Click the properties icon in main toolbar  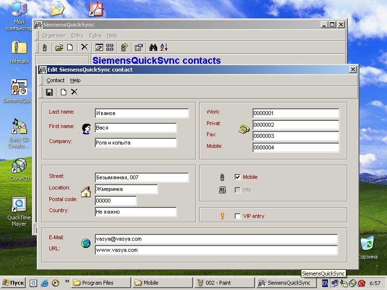coord(139,47)
